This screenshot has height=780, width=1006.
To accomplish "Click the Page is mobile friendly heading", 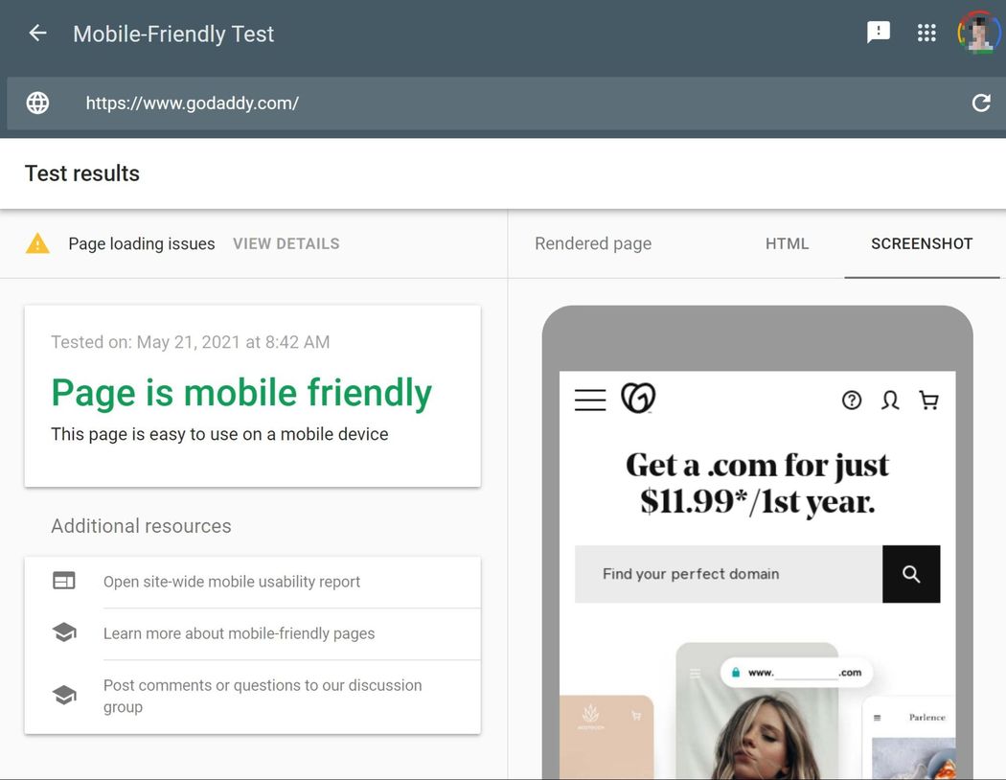I will pos(241,393).
